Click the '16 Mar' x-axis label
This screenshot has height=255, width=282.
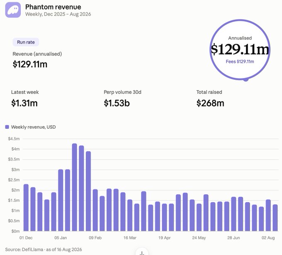[130, 238]
